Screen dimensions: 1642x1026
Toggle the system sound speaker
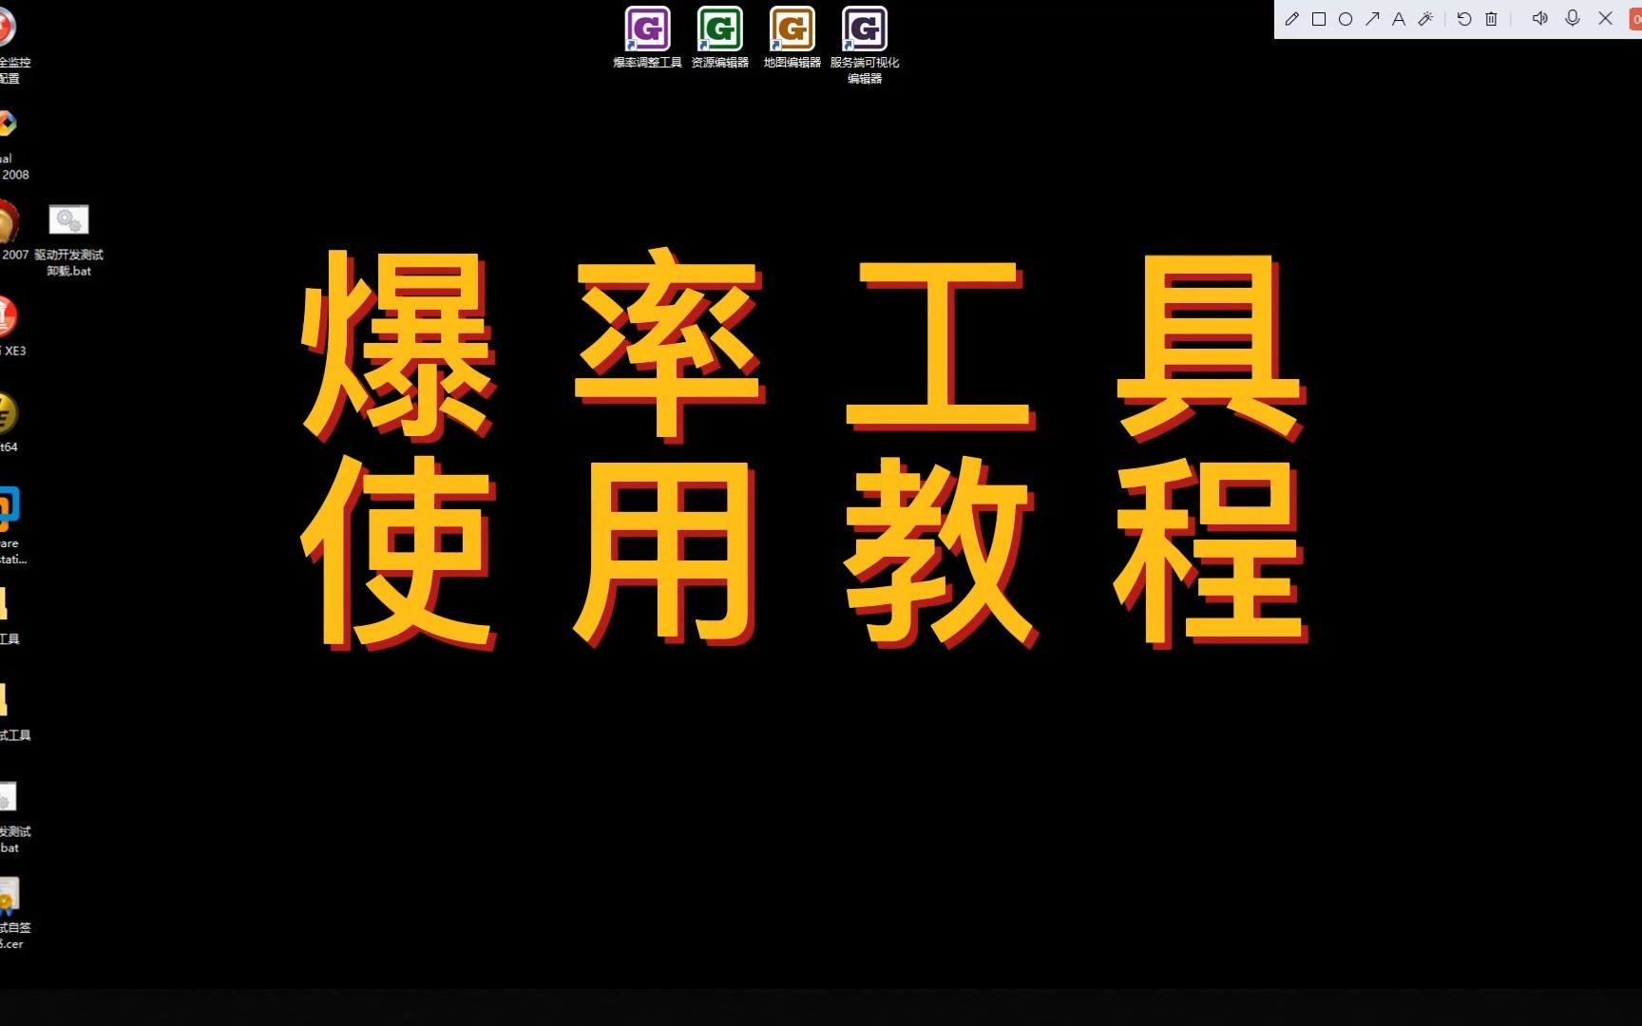(x=1540, y=18)
